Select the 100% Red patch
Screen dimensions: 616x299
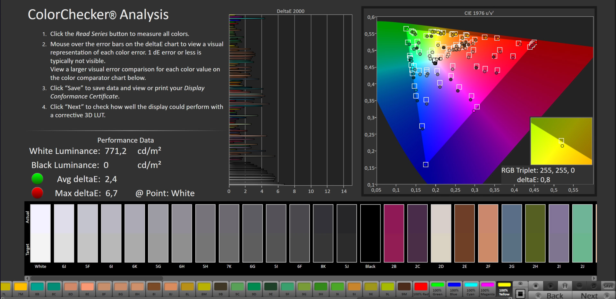click(x=421, y=289)
